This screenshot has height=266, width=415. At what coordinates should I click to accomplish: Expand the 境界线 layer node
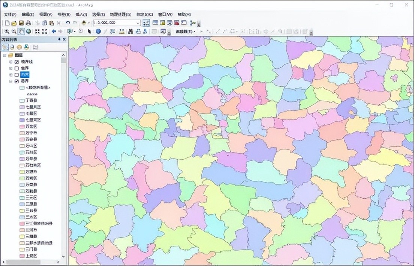[11, 62]
